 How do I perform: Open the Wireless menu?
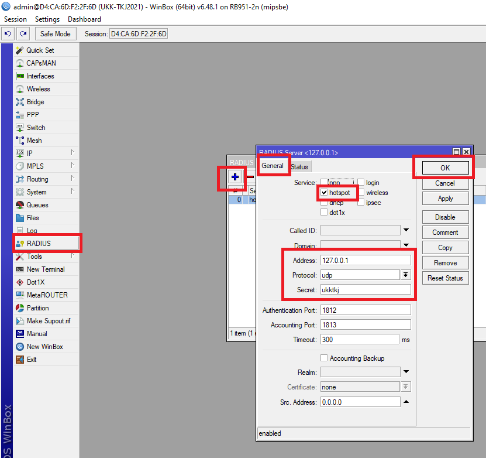pyautogui.click(x=46, y=89)
